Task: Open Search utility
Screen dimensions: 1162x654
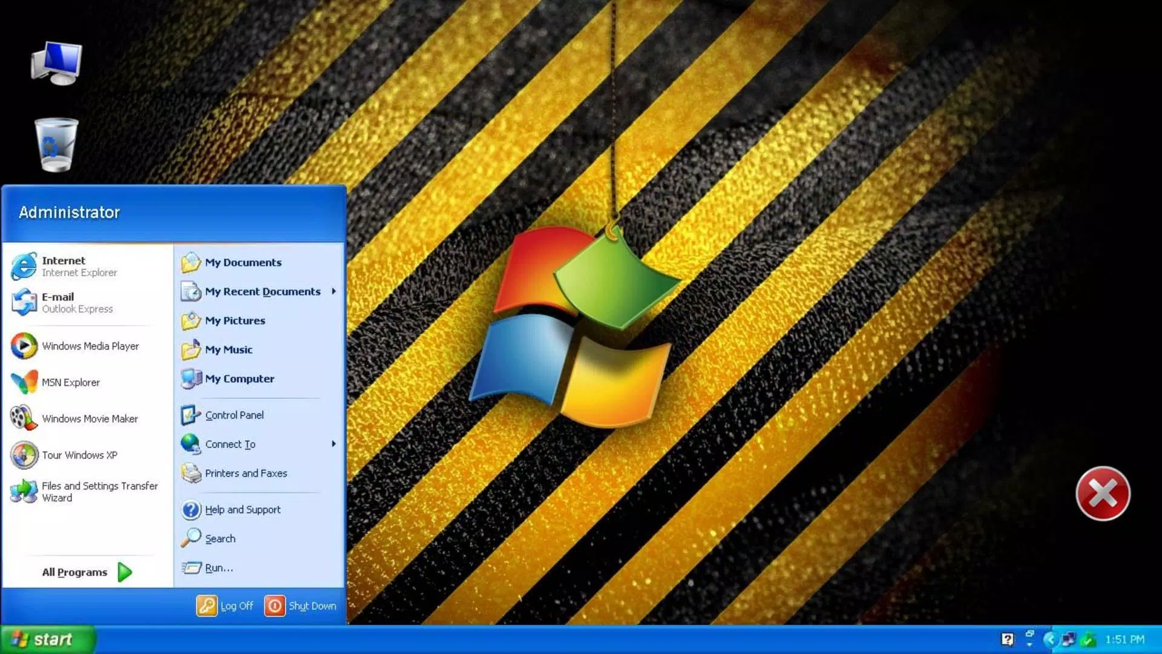Action: coord(220,537)
